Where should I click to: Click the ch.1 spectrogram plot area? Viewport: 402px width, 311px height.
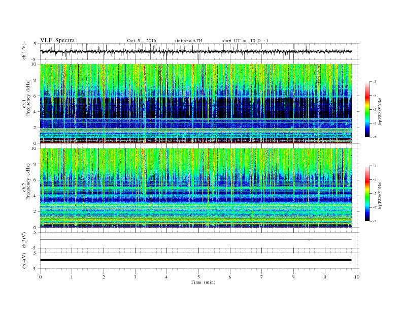[196, 104]
